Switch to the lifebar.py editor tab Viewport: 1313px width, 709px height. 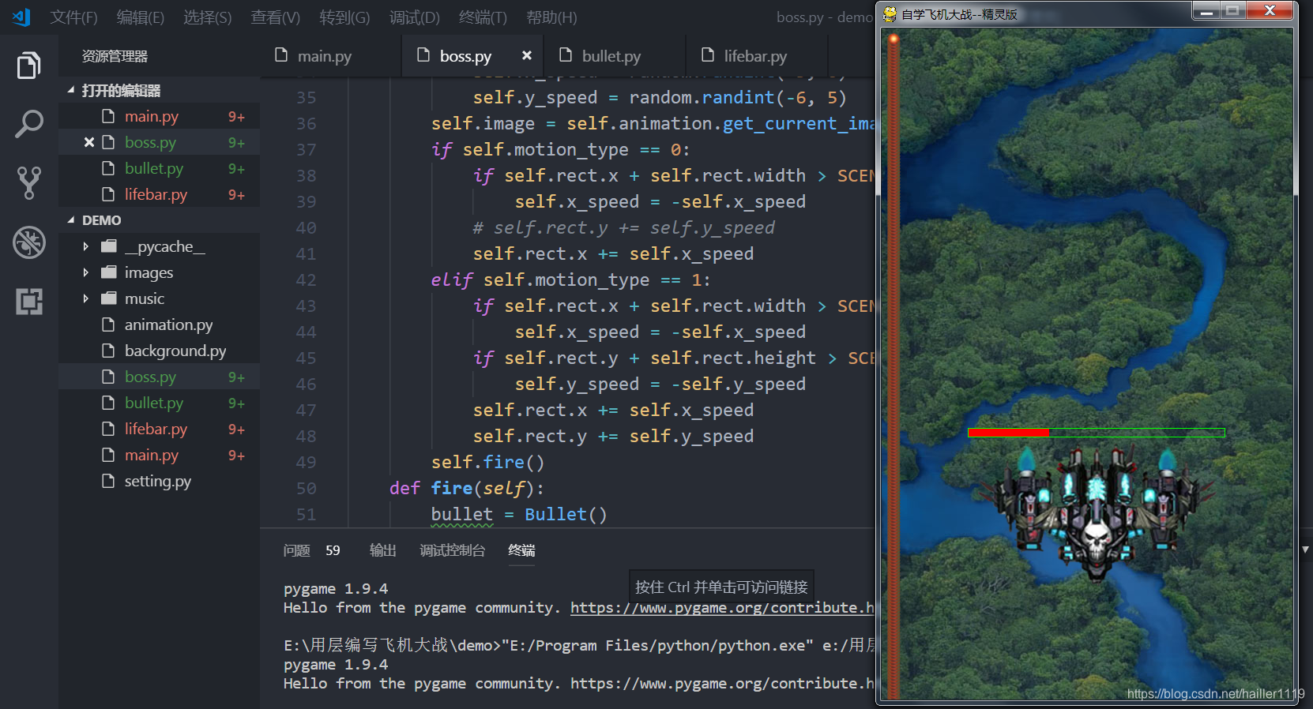coord(755,56)
